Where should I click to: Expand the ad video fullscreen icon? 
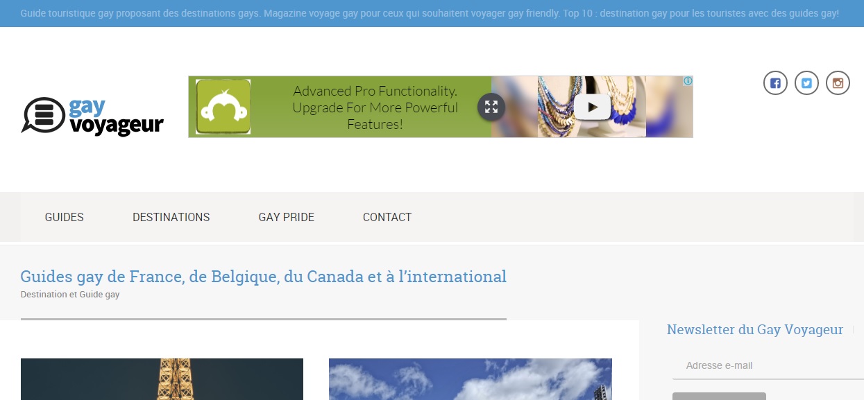(x=491, y=107)
